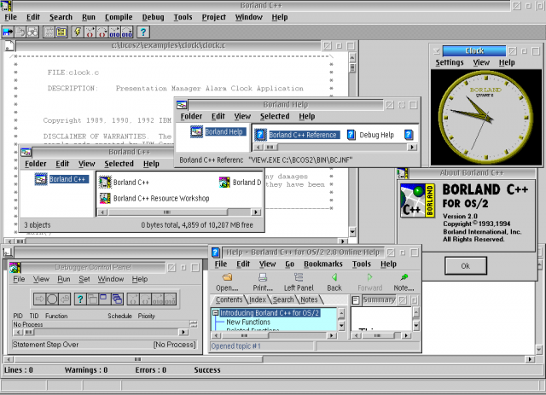Open the system menu icon of the Borland C++ folder window

click(x=26, y=152)
